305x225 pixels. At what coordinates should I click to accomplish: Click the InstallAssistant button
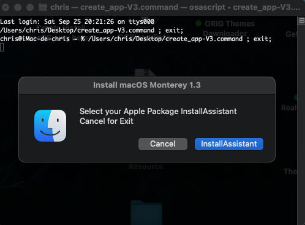[x=229, y=144]
